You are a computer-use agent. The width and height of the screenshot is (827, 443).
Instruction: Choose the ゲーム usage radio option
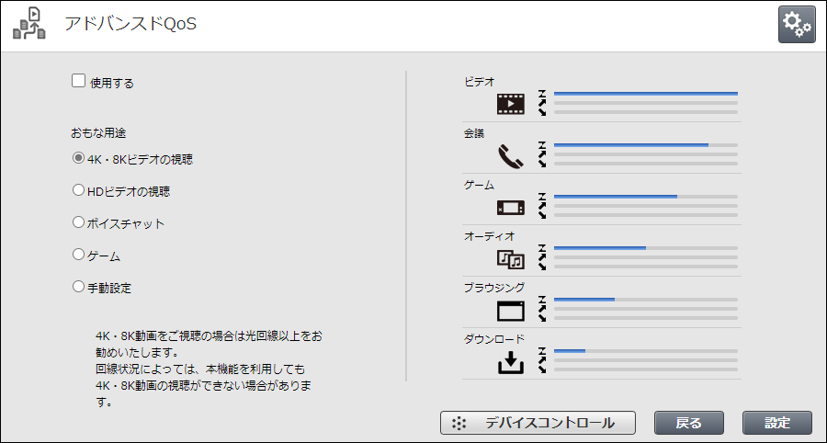[x=78, y=255]
